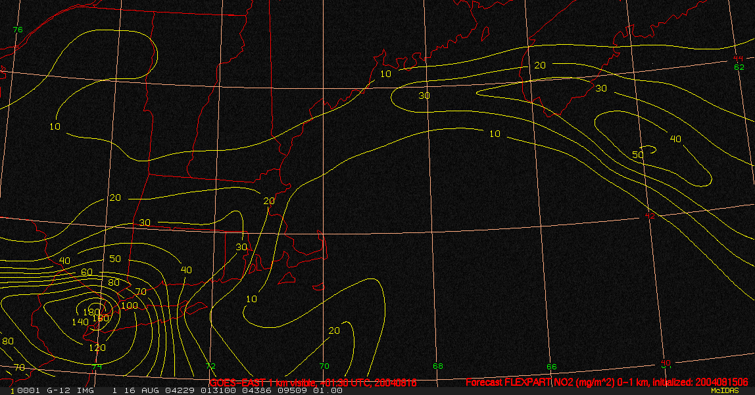The width and height of the screenshot is (755, 395).
Task: Click the green 70 longitude label
Action: pyautogui.click(x=324, y=366)
